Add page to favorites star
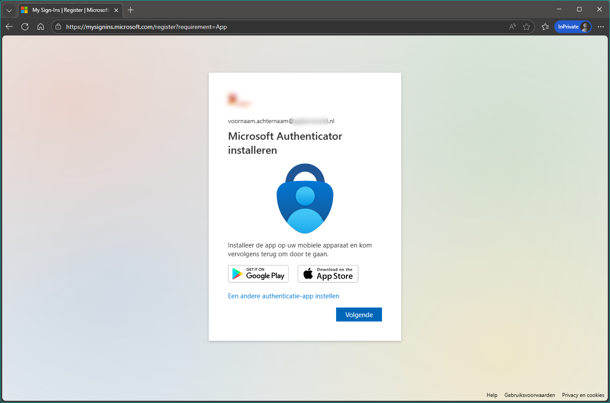610x403 pixels. pyautogui.click(x=526, y=27)
